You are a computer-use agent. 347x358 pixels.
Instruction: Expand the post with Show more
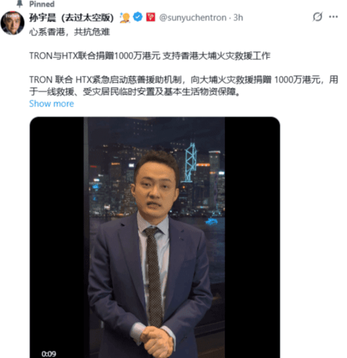tap(52, 104)
